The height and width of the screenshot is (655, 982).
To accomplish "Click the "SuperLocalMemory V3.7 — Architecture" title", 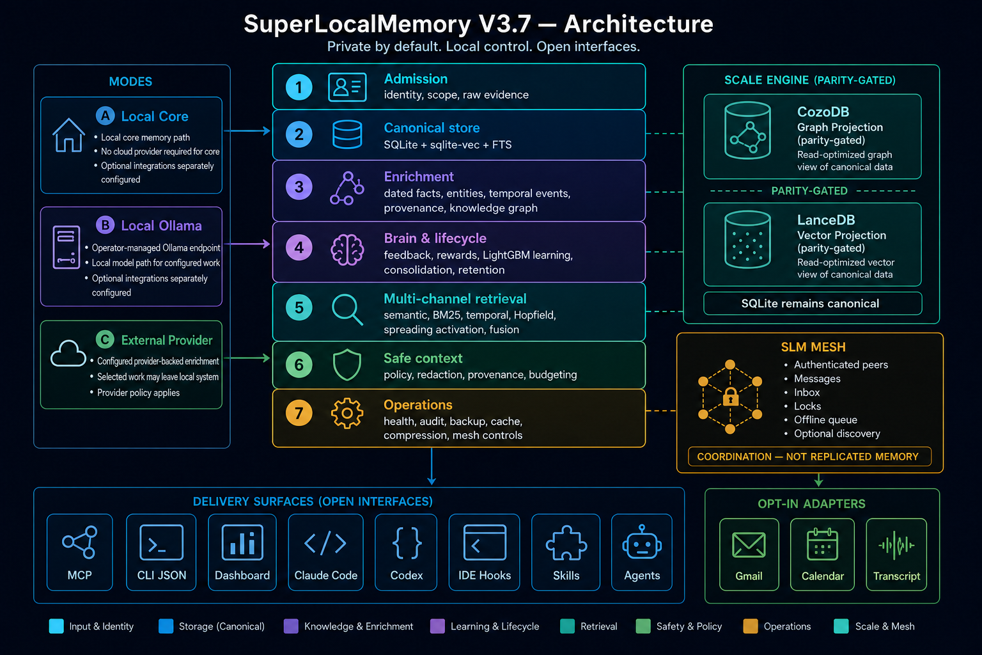I will (478, 24).
